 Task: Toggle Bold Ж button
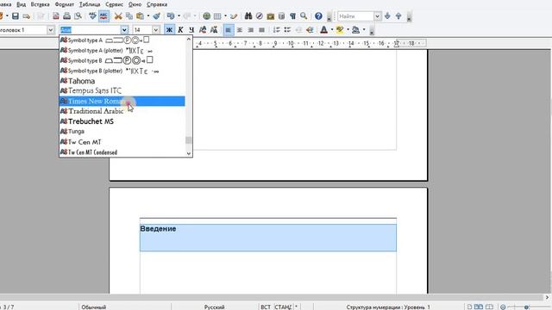(x=169, y=30)
